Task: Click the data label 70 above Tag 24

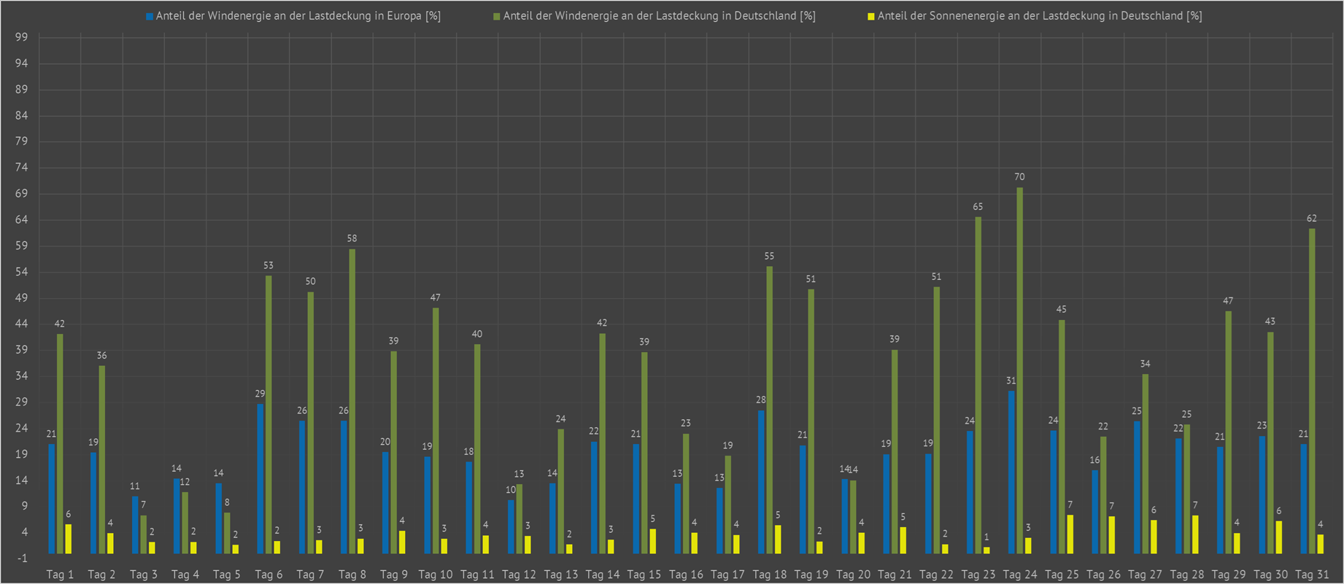Action: (x=1019, y=177)
